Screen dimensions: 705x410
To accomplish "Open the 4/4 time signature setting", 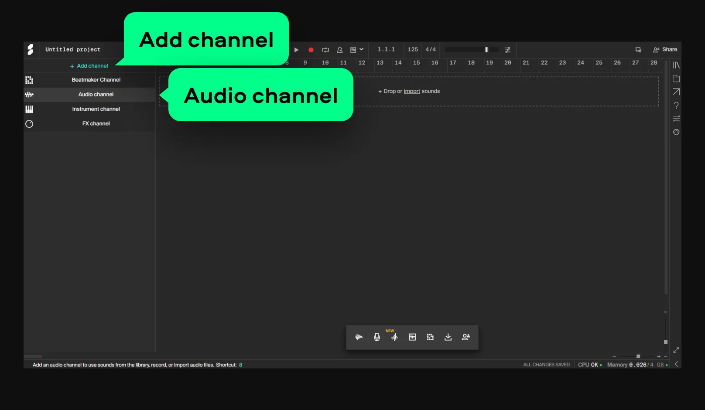I will tap(431, 50).
